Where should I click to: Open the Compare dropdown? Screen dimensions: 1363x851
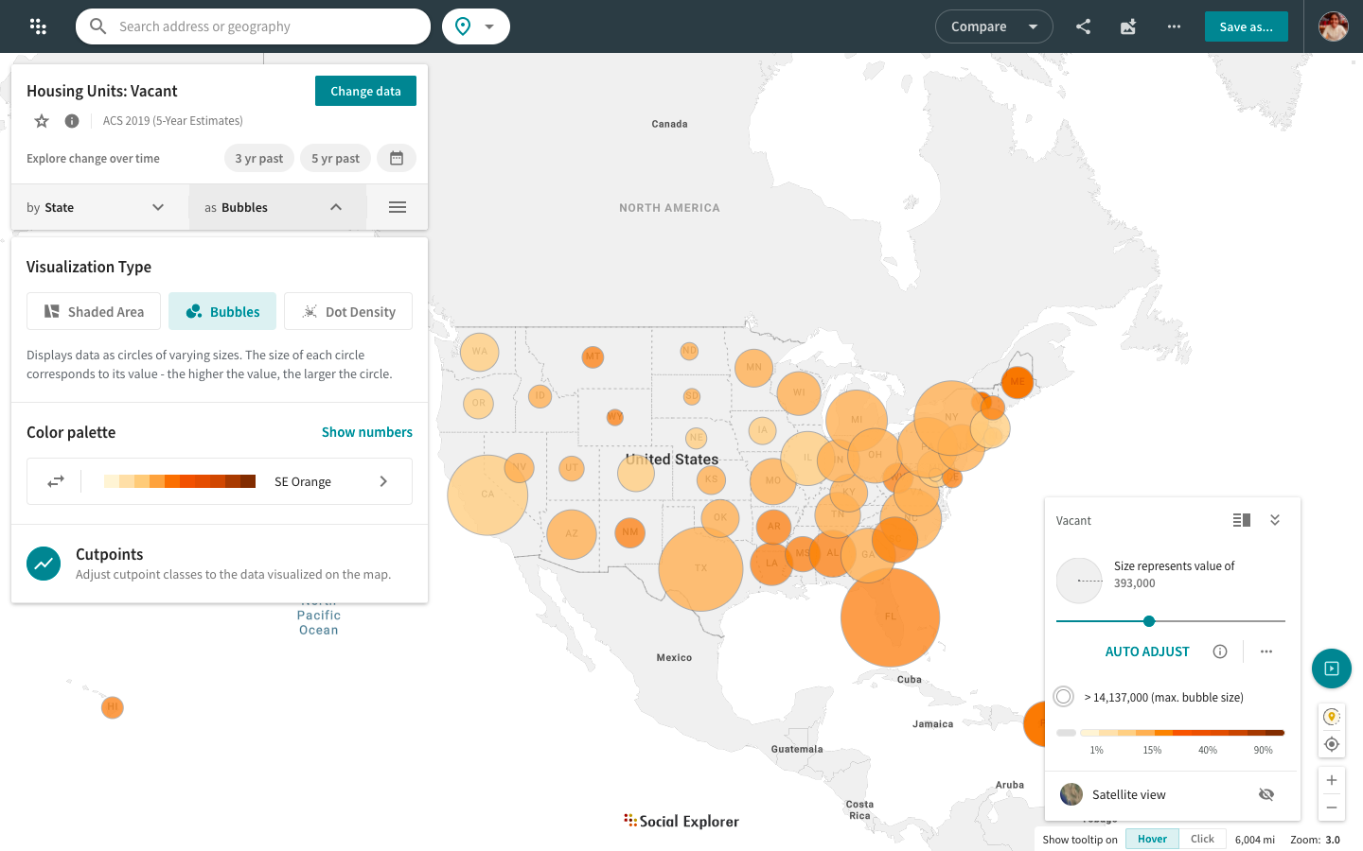click(x=994, y=26)
